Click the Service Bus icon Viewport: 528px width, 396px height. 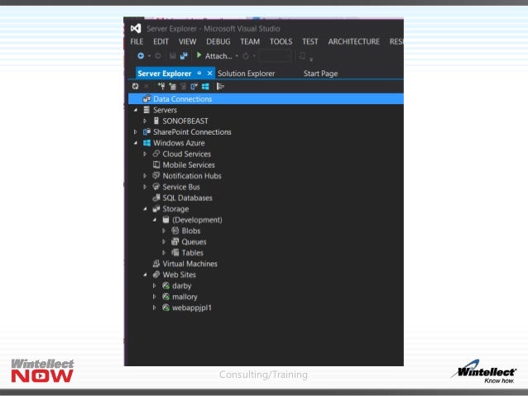pos(156,187)
